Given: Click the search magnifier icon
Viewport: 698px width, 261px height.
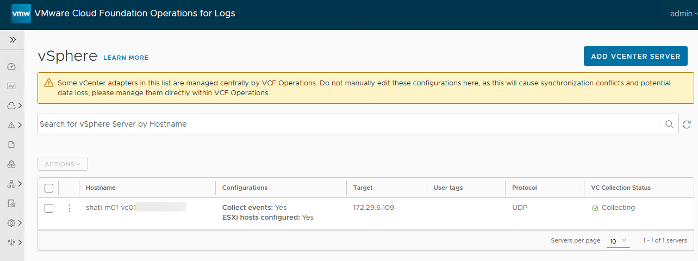Looking at the screenshot, I should tap(669, 125).
